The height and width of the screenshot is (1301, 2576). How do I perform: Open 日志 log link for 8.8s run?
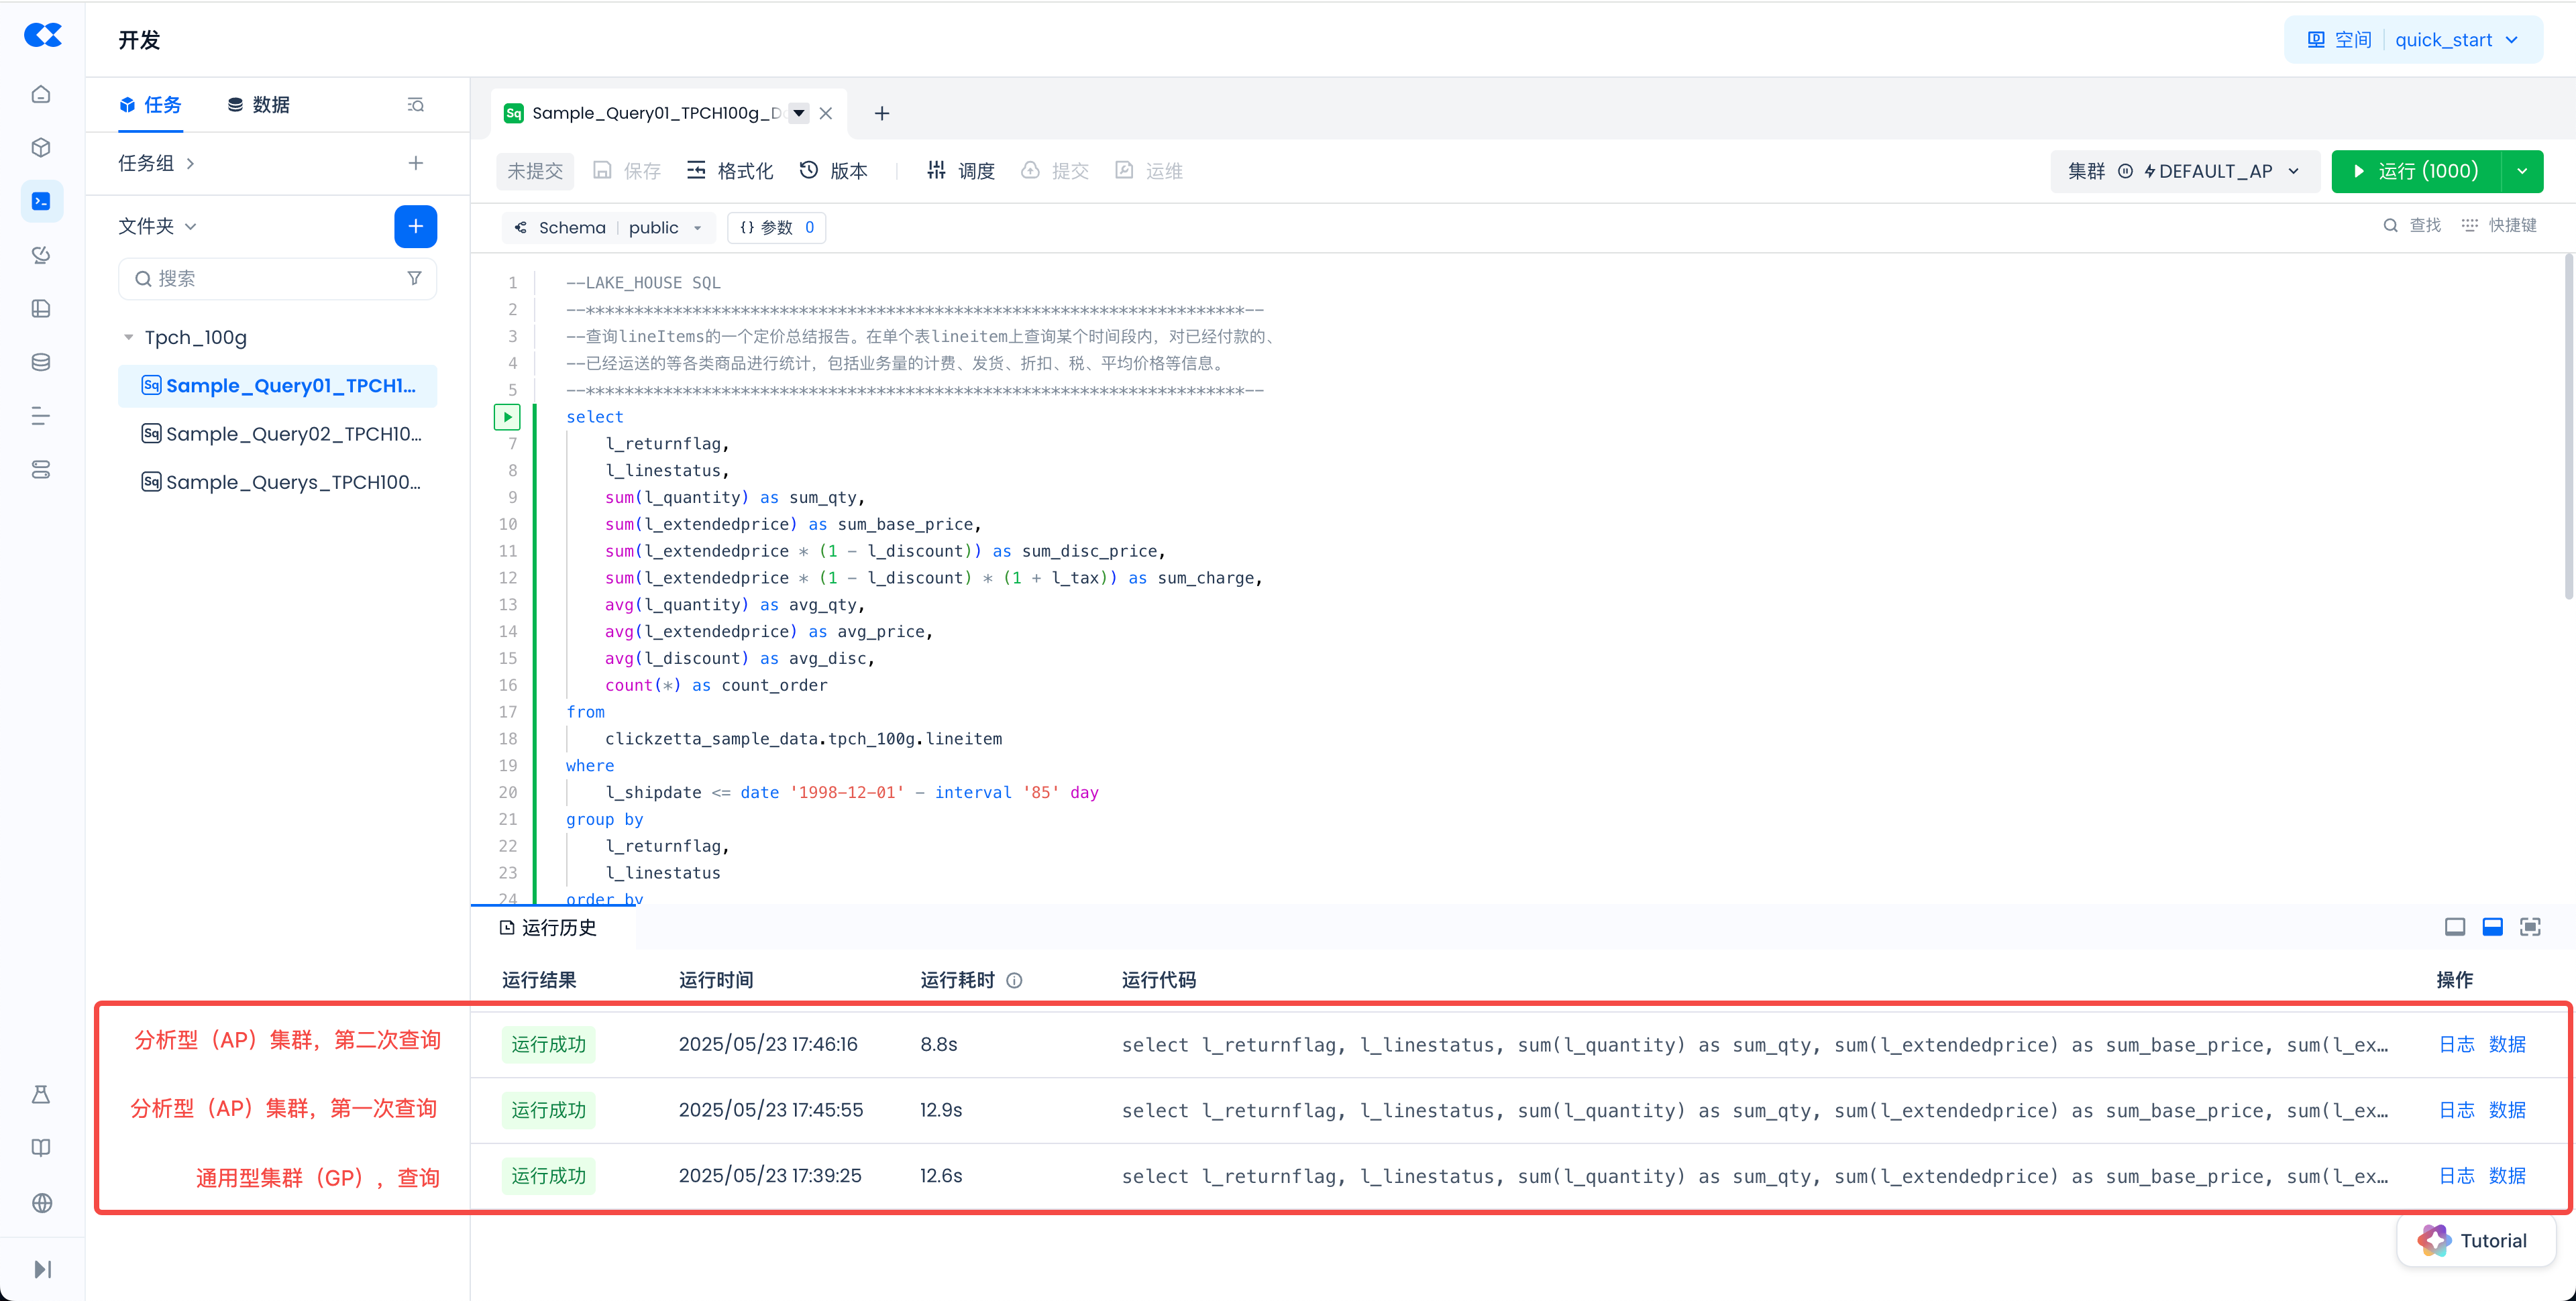2456,1044
